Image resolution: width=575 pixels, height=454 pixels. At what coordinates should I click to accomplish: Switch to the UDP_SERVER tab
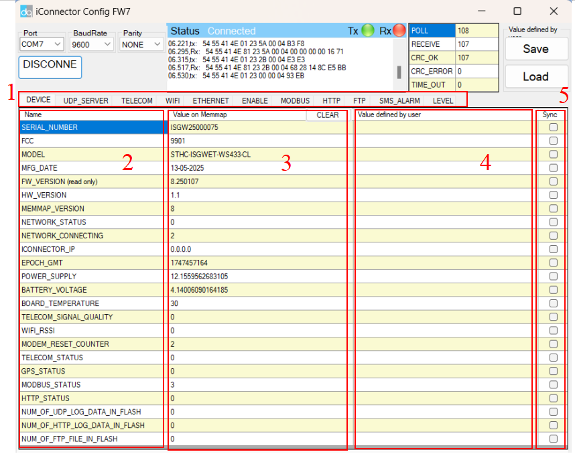[x=86, y=101]
